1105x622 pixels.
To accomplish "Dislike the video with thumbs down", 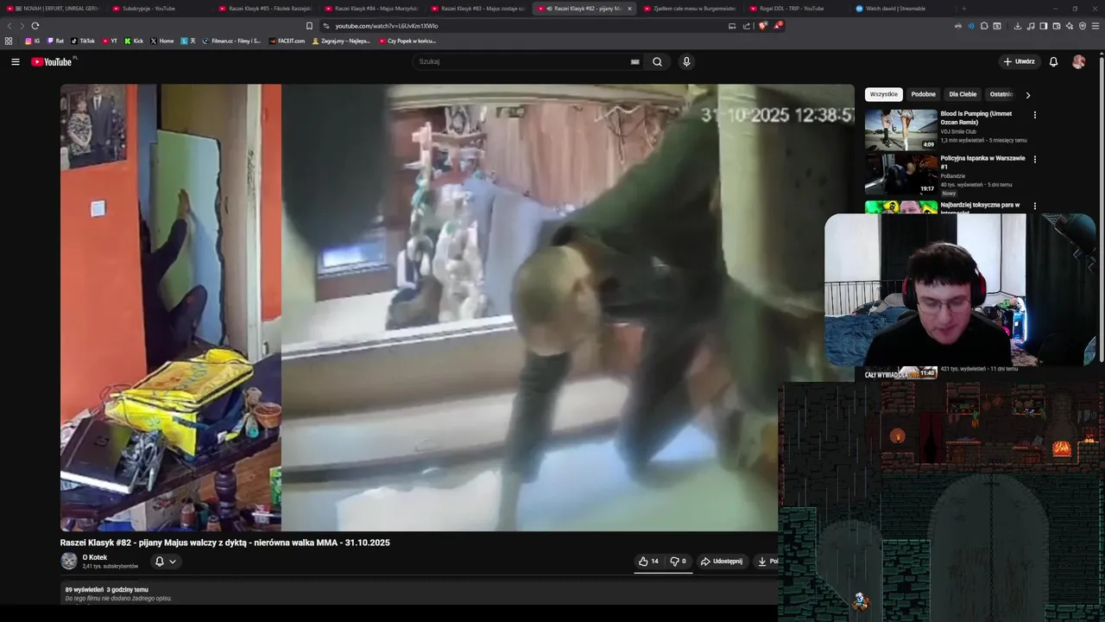I will 679,561.
